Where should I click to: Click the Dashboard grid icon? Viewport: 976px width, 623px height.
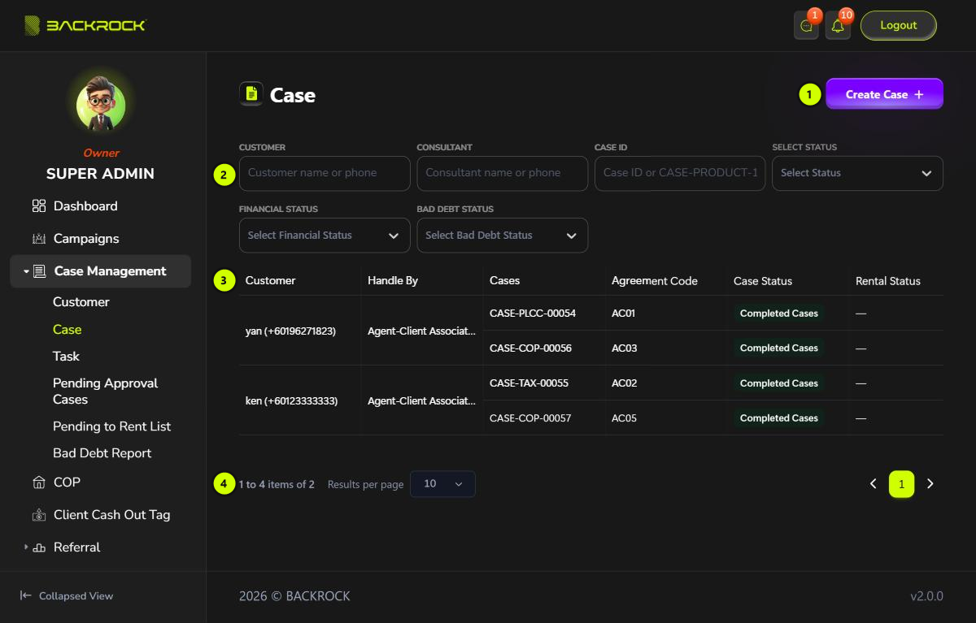point(39,206)
